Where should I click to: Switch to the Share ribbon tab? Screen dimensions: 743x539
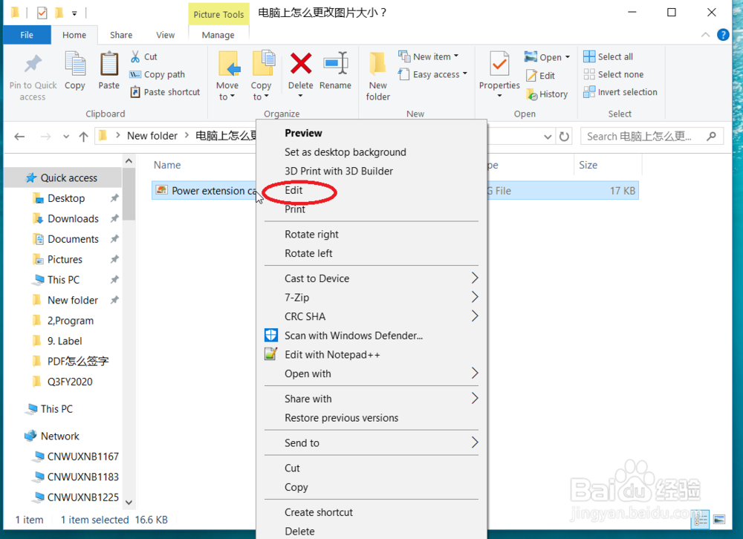[x=121, y=35]
